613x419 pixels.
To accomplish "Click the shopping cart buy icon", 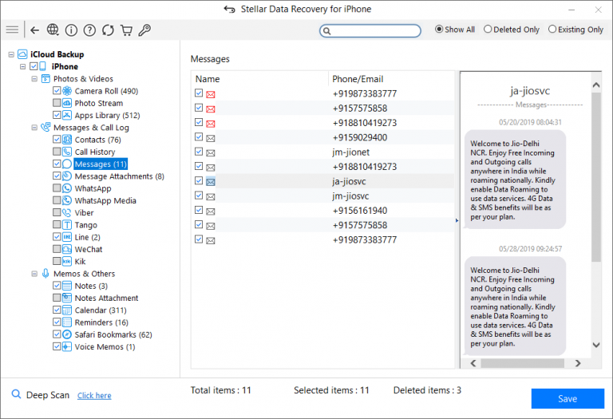I will tap(126, 30).
